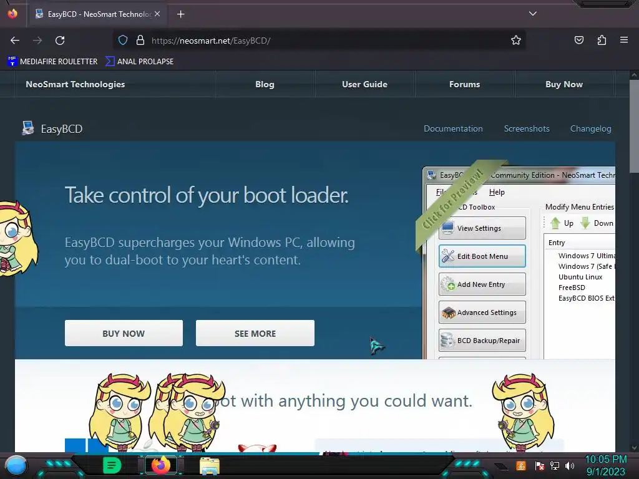Select the 'EasyBCD BIOS Ext' entry
This screenshot has height=479, width=639.
pos(586,298)
